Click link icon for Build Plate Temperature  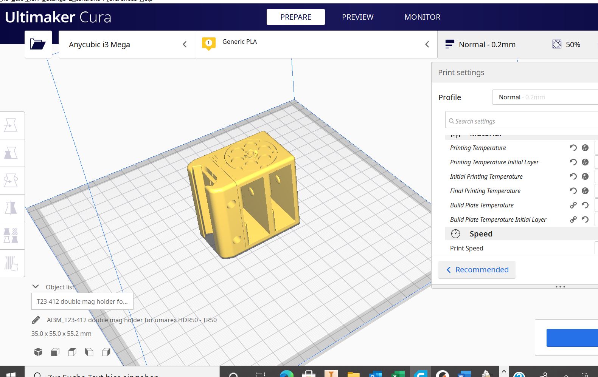(x=573, y=205)
